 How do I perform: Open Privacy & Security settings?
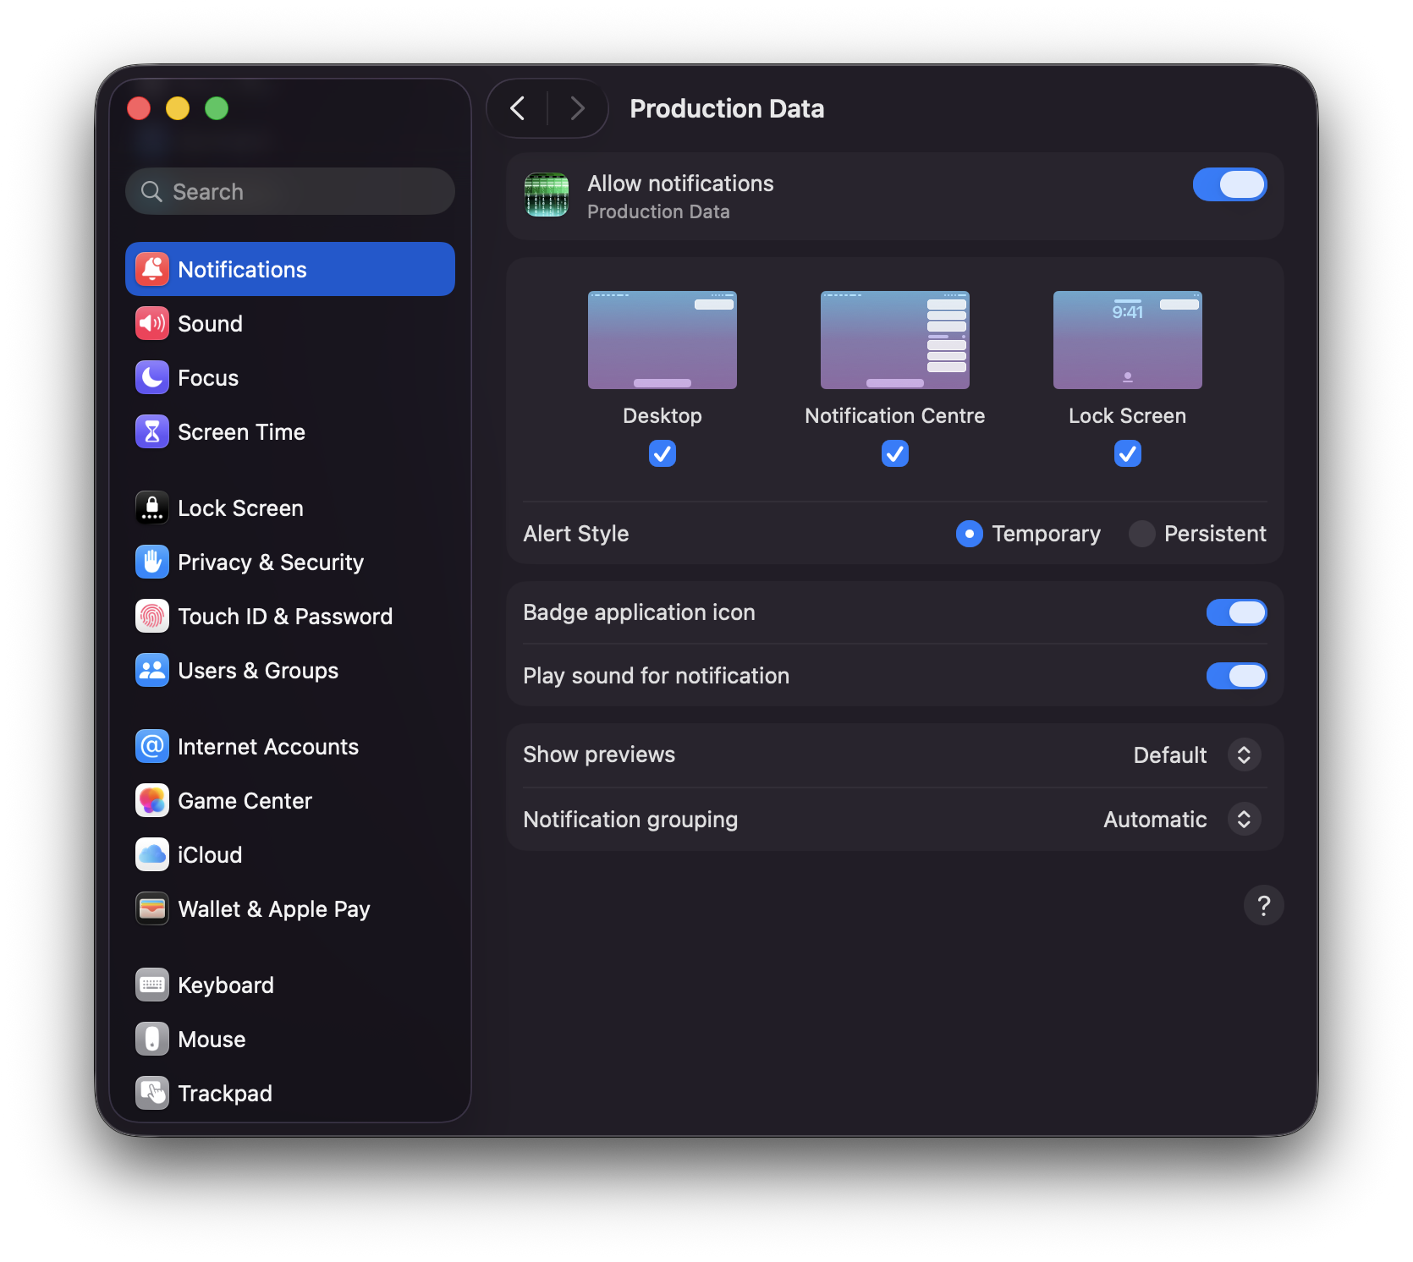pyautogui.click(x=290, y=562)
